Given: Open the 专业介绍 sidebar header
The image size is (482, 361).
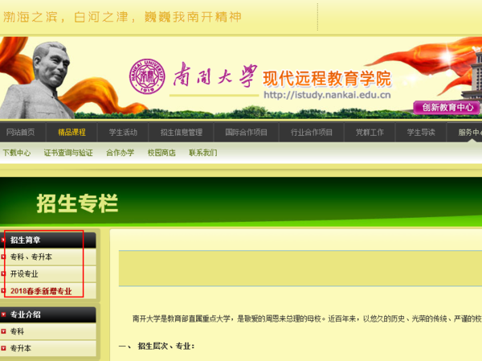Looking at the screenshot, I should 48,314.
